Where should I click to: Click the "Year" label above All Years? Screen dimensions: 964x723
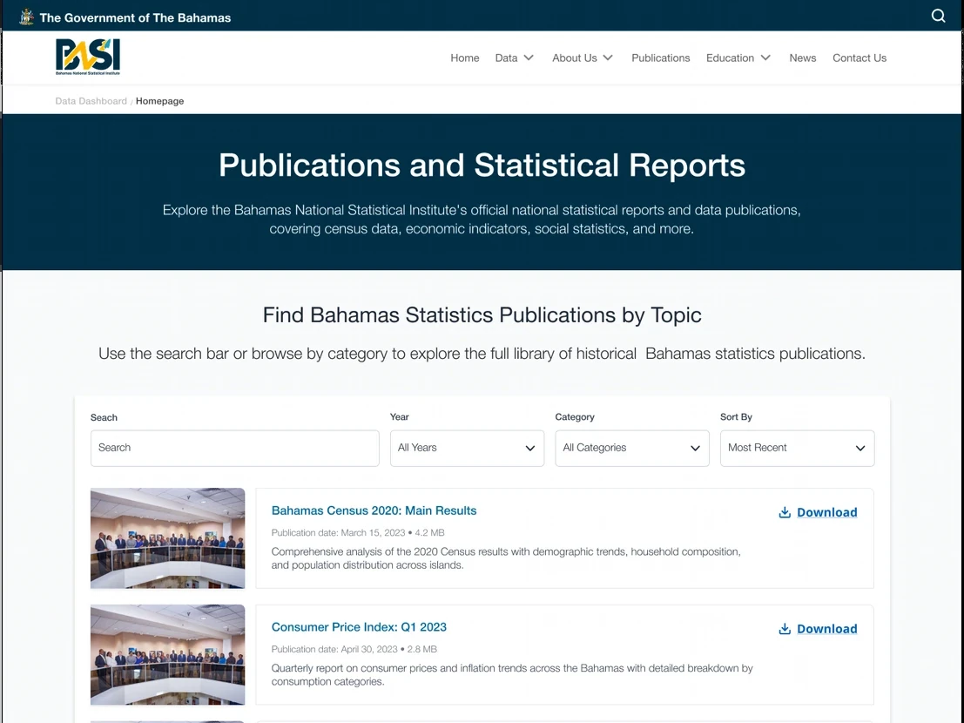(400, 417)
